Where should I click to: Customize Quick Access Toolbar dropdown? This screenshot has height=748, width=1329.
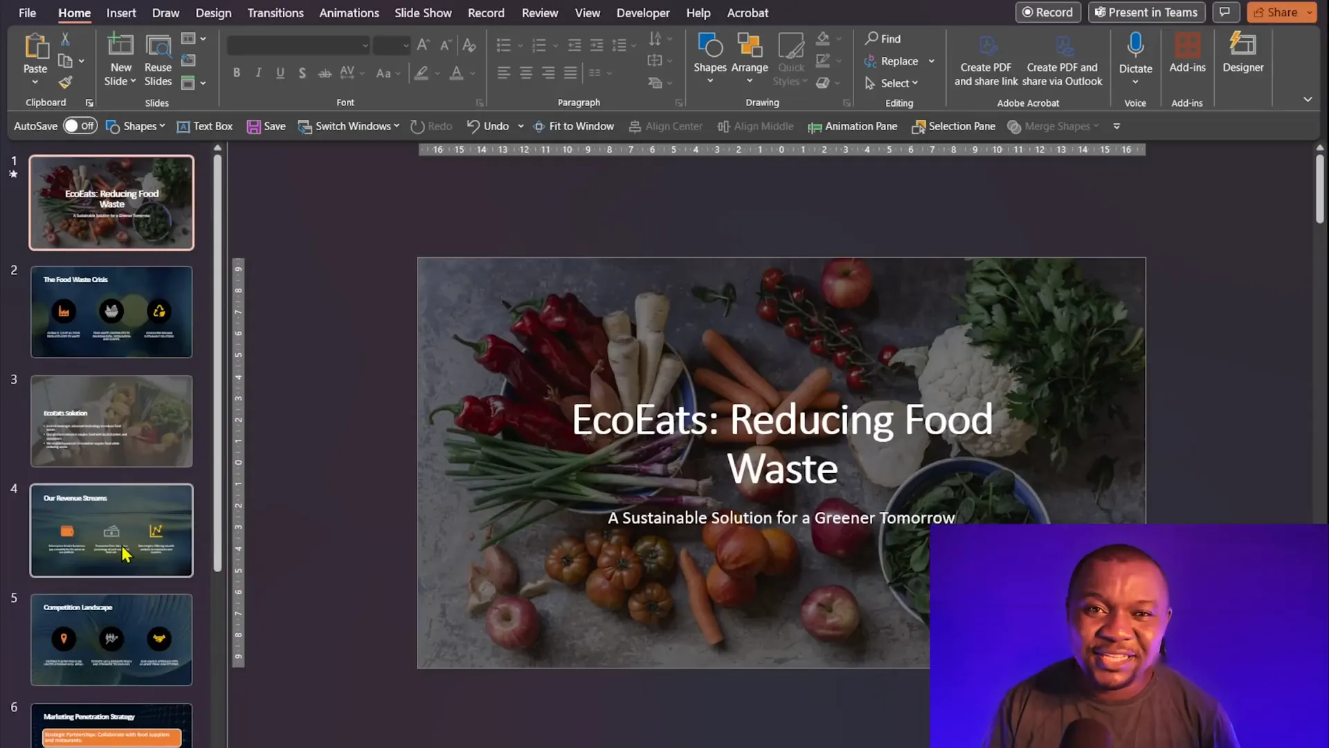tap(1116, 126)
